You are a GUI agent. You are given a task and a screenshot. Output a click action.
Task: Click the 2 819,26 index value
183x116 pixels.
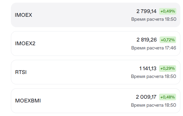(x=147, y=40)
